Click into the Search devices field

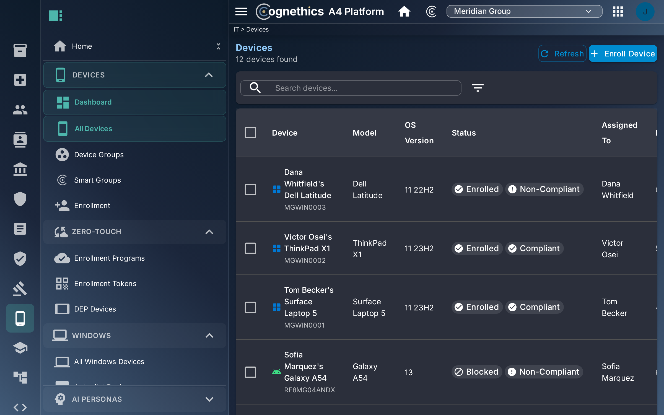coord(351,88)
